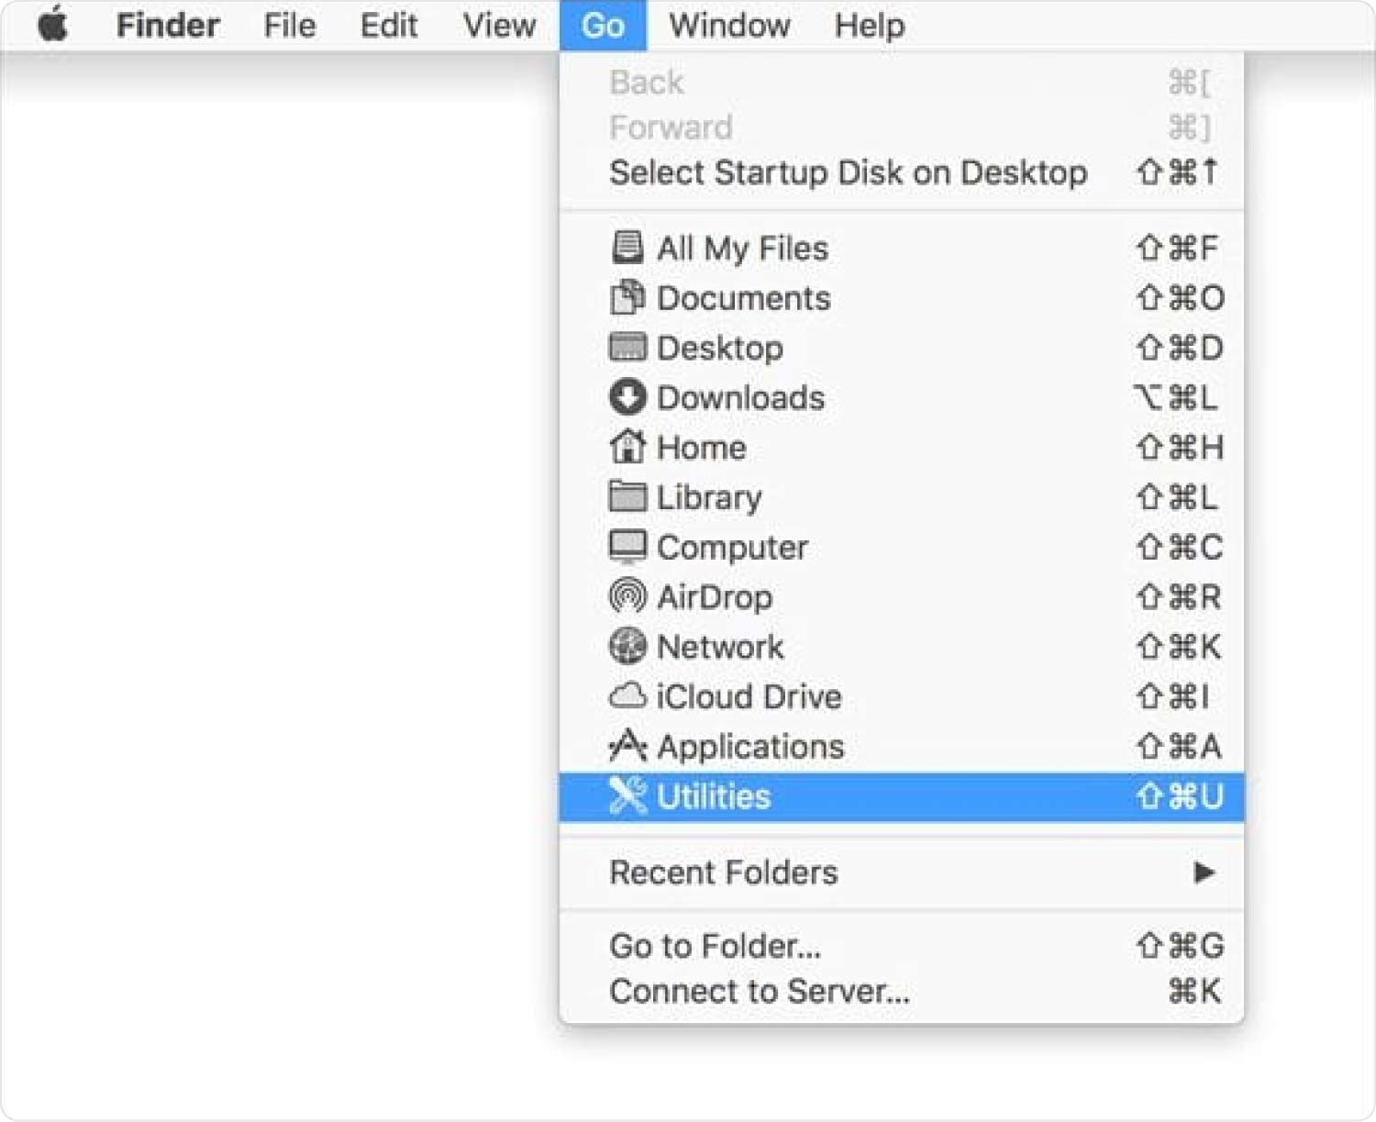The height and width of the screenshot is (1122, 1376).
Task: Click the All My Files icon
Action: point(627,248)
